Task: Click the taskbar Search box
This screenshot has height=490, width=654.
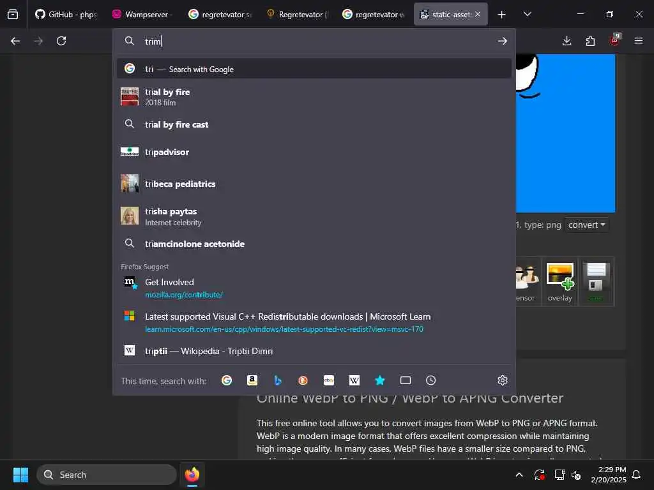Action: pyautogui.click(x=107, y=475)
